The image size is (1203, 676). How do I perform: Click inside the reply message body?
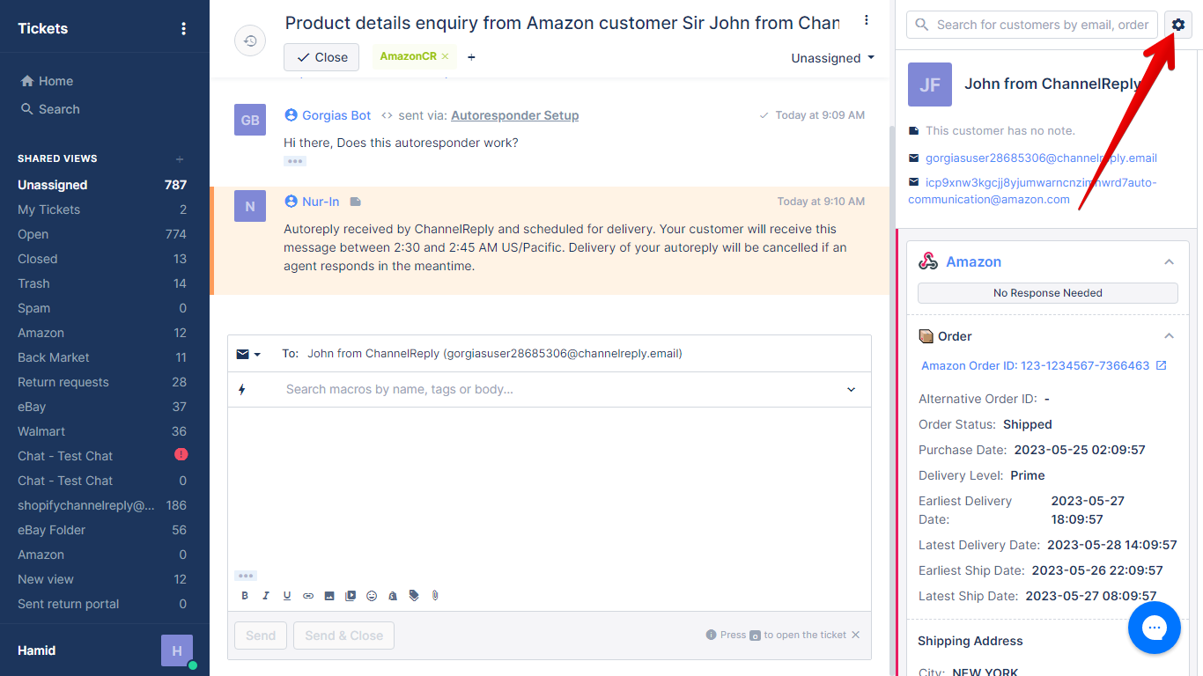(550, 489)
